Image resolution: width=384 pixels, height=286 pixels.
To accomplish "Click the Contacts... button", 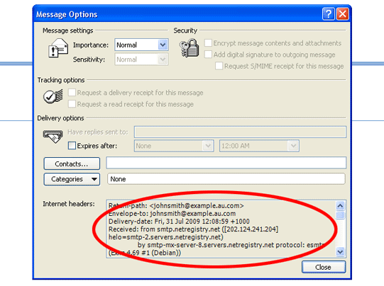I will click(x=72, y=164).
